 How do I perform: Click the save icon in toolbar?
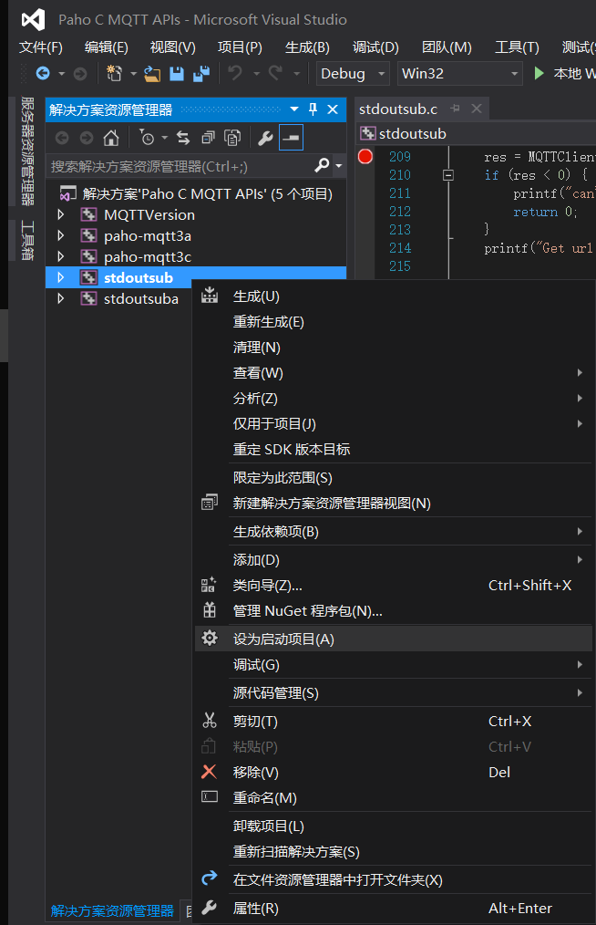pos(176,73)
